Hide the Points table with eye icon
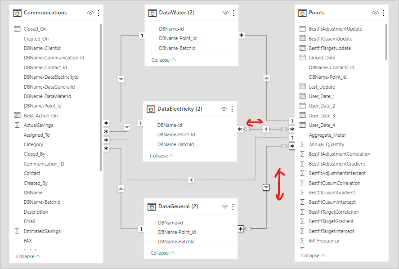The width and height of the screenshot is (399, 269). click(375, 13)
